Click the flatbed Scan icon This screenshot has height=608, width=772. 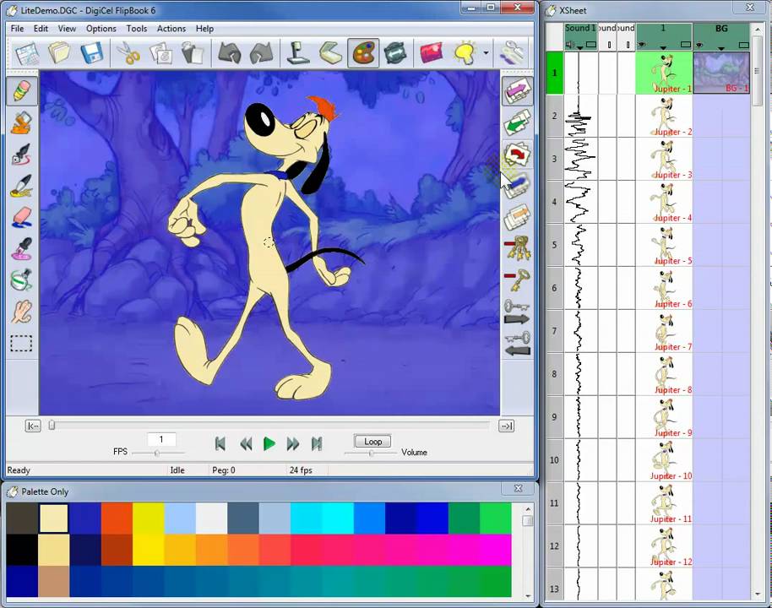coord(330,53)
